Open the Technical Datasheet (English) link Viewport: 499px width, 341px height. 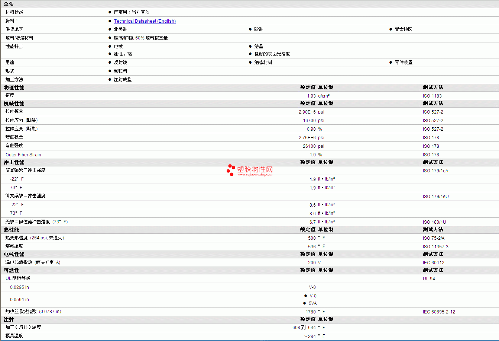click(x=145, y=21)
